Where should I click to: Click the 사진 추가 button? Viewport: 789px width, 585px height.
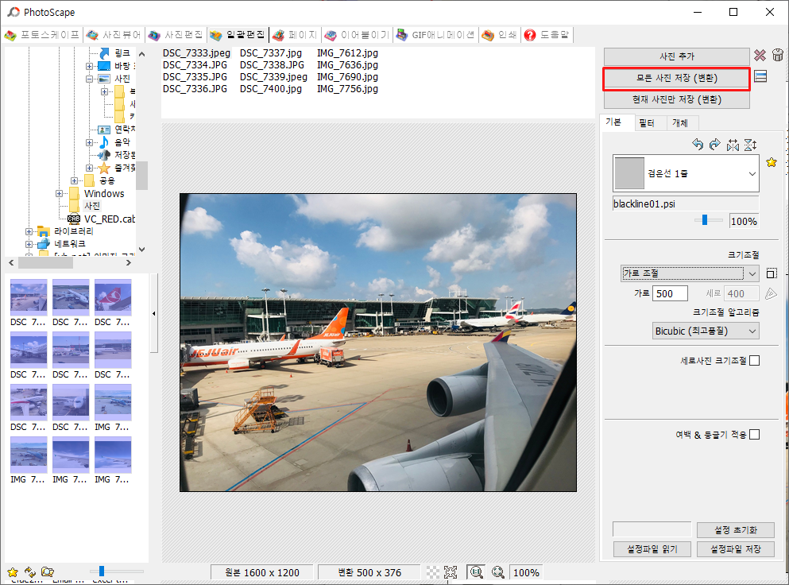point(676,56)
